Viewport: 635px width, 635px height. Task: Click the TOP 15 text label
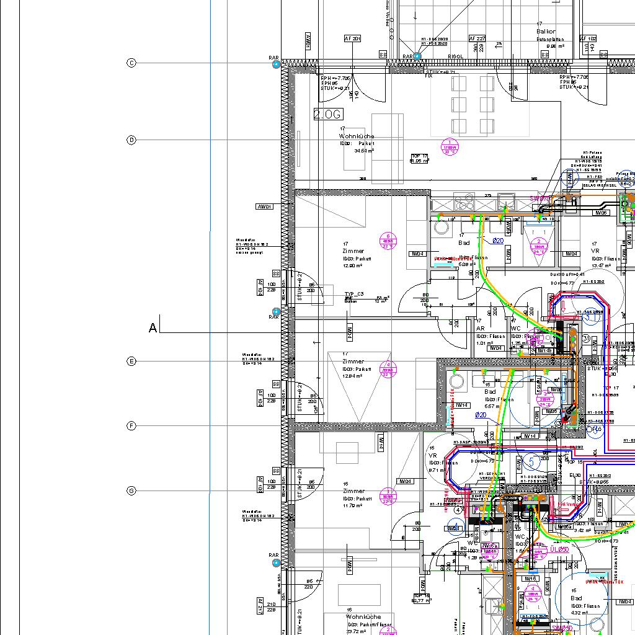[575, 462]
